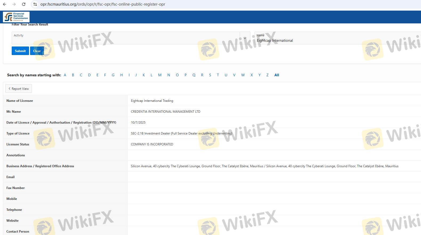
Task: Select 'CREDENTIA INTERNATIONAL MANAGEMENT LTD' value
Action: pos(166,112)
